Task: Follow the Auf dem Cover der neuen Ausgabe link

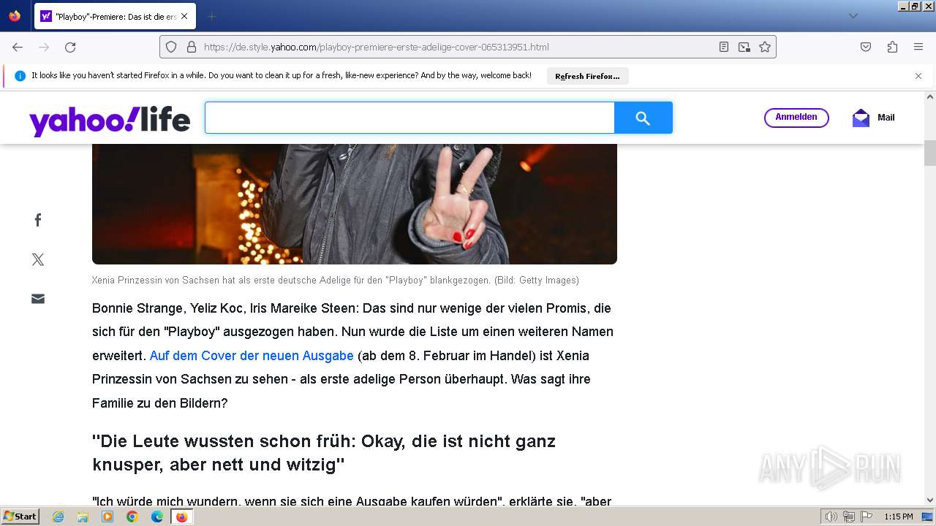Action: (252, 356)
